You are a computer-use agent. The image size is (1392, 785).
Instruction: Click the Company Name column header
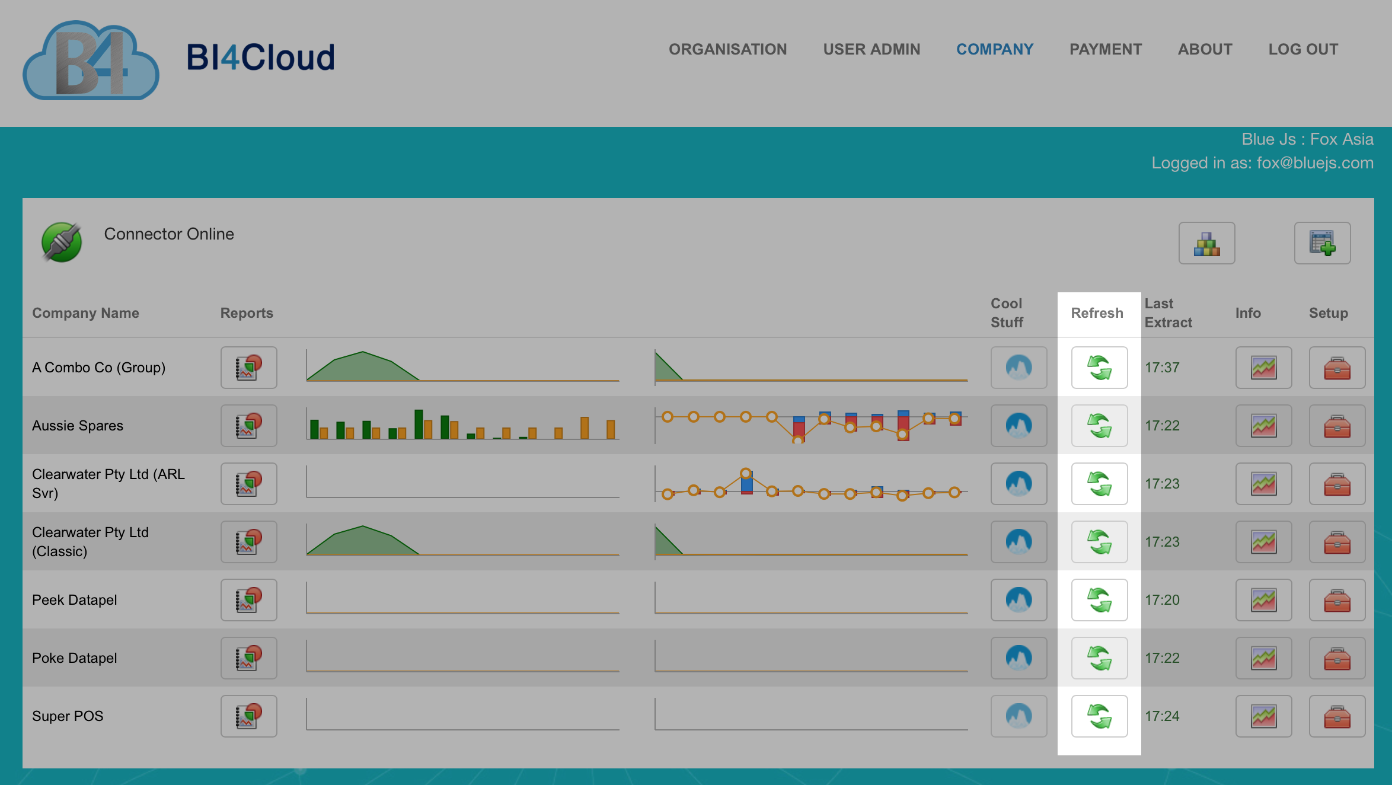pyautogui.click(x=85, y=313)
